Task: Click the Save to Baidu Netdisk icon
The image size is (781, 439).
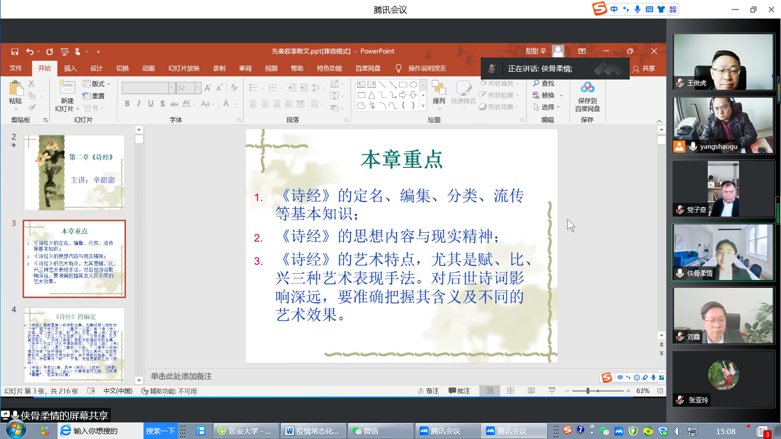Action: [587, 88]
